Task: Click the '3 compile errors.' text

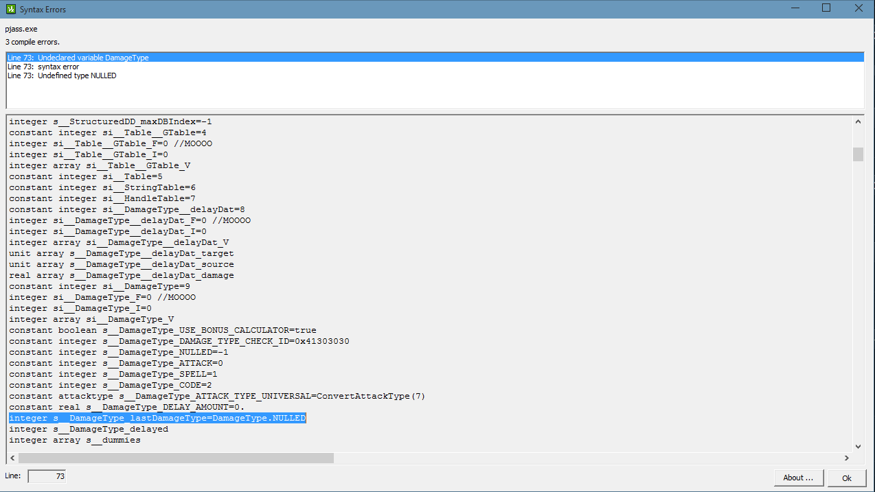Action: point(32,42)
